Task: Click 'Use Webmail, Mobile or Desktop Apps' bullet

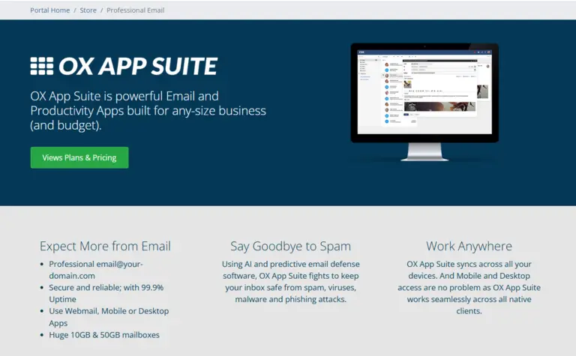Action: click(109, 317)
